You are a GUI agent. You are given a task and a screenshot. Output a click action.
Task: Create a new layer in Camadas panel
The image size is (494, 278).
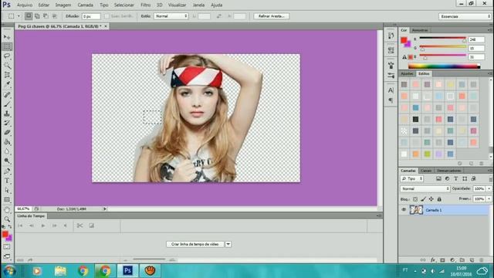point(472,260)
